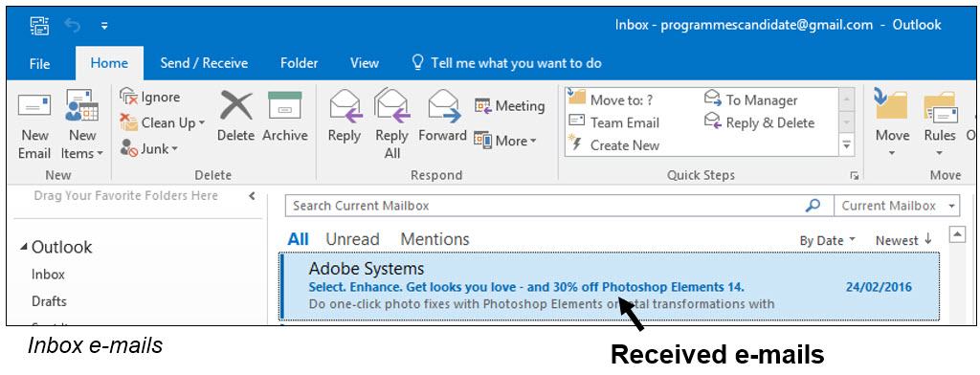This screenshot has height=375, width=980.
Task: Open Customize Quick Access Toolbar dropdown
Action: click(104, 26)
